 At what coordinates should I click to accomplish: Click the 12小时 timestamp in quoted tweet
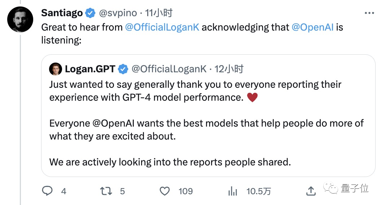[229, 69]
